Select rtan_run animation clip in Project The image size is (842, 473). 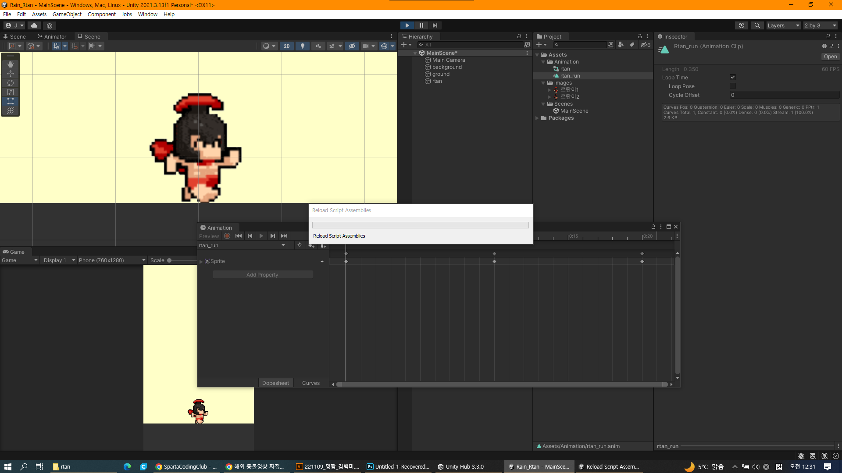tap(570, 76)
